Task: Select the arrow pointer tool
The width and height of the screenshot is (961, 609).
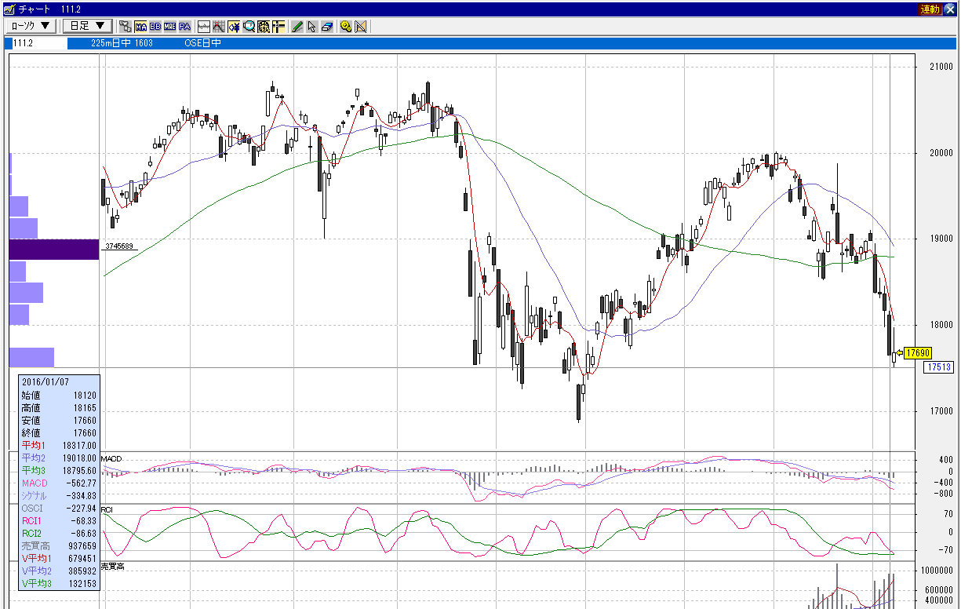Action: (311, 26)
